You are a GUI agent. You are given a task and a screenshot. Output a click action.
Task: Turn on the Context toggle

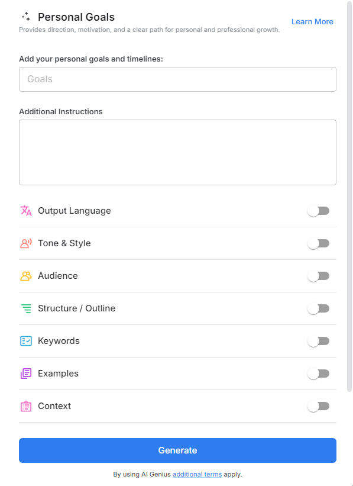[319, 406]
